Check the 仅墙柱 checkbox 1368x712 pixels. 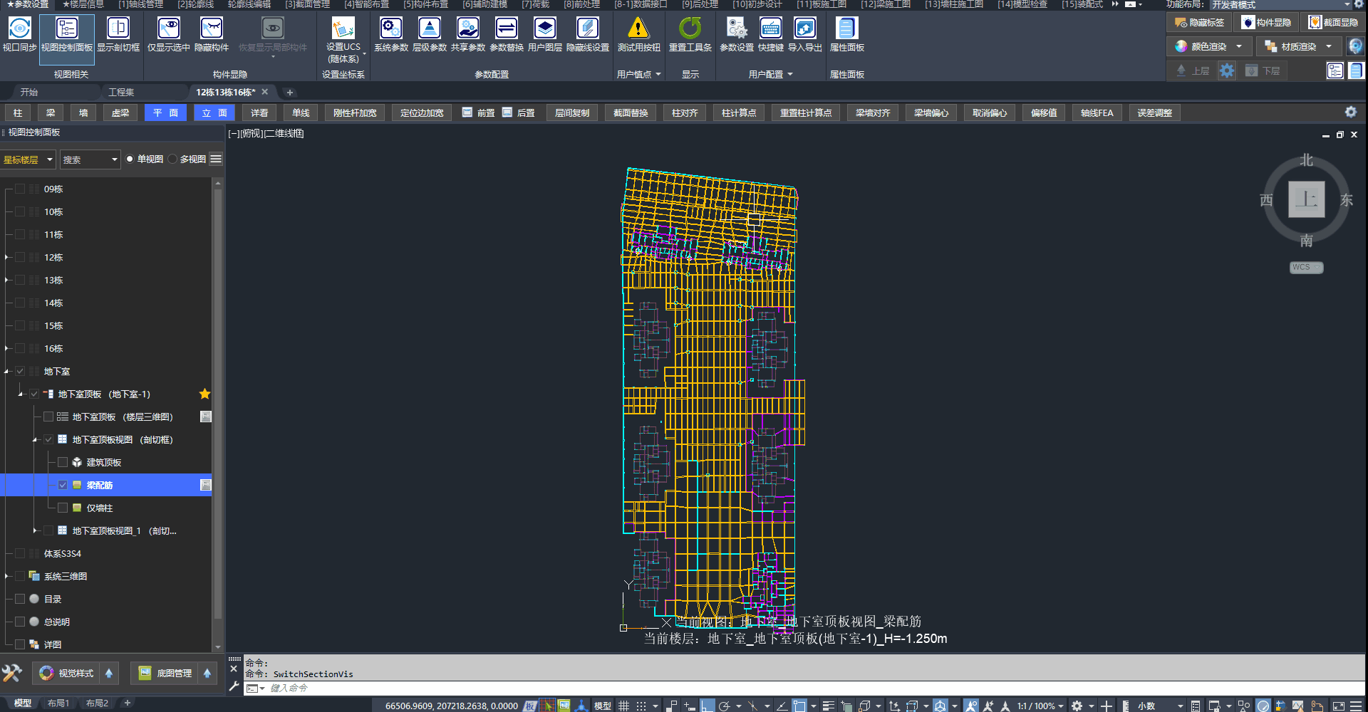63,508
